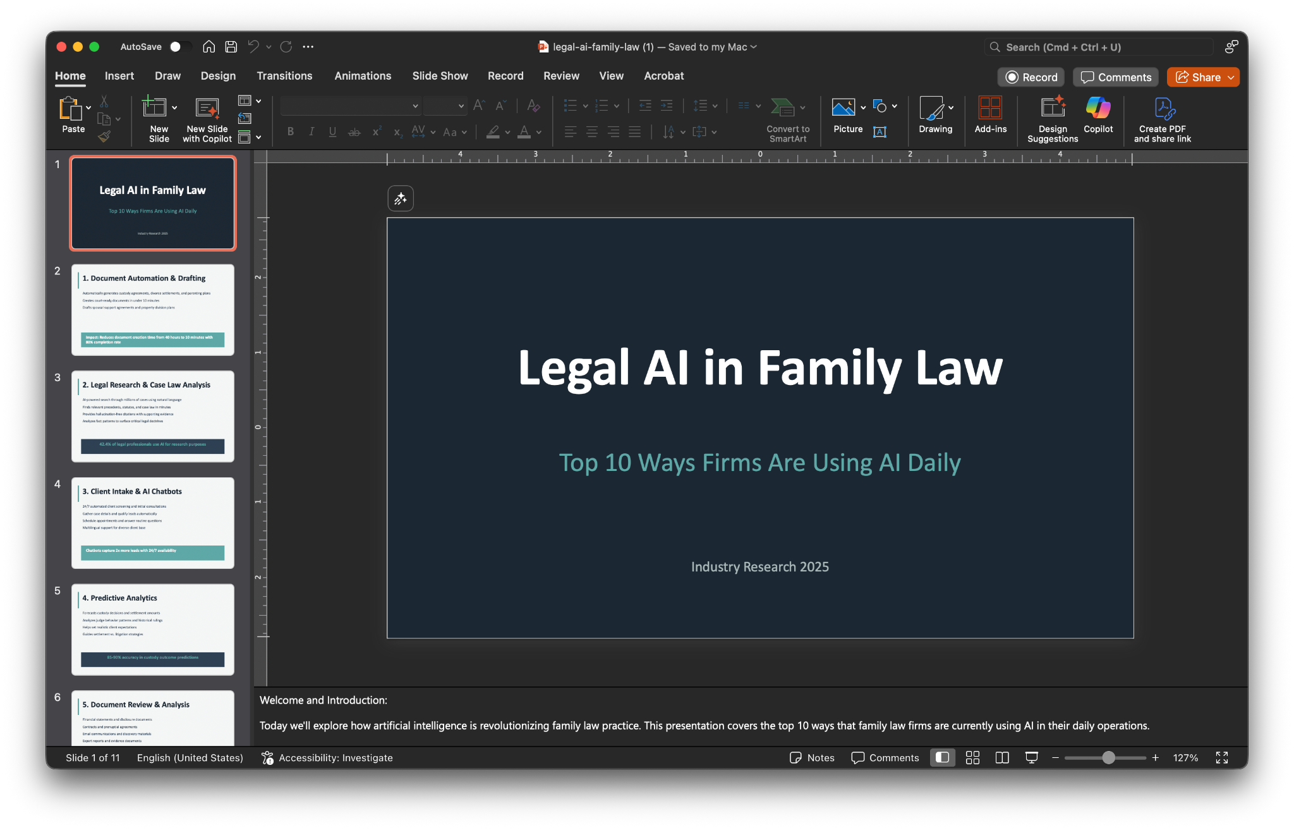Expand the Paste options arrow
The width and height of the screenshot is (1294, 830).
[x=88, y=107]
